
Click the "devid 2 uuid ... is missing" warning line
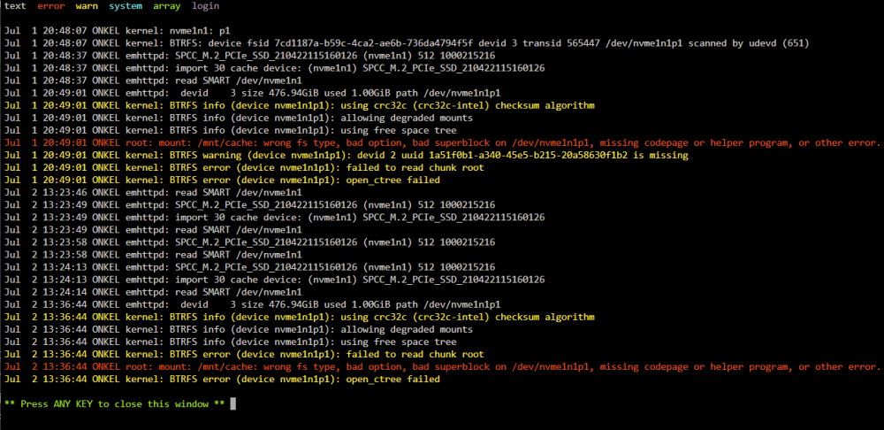coord(347,155)
